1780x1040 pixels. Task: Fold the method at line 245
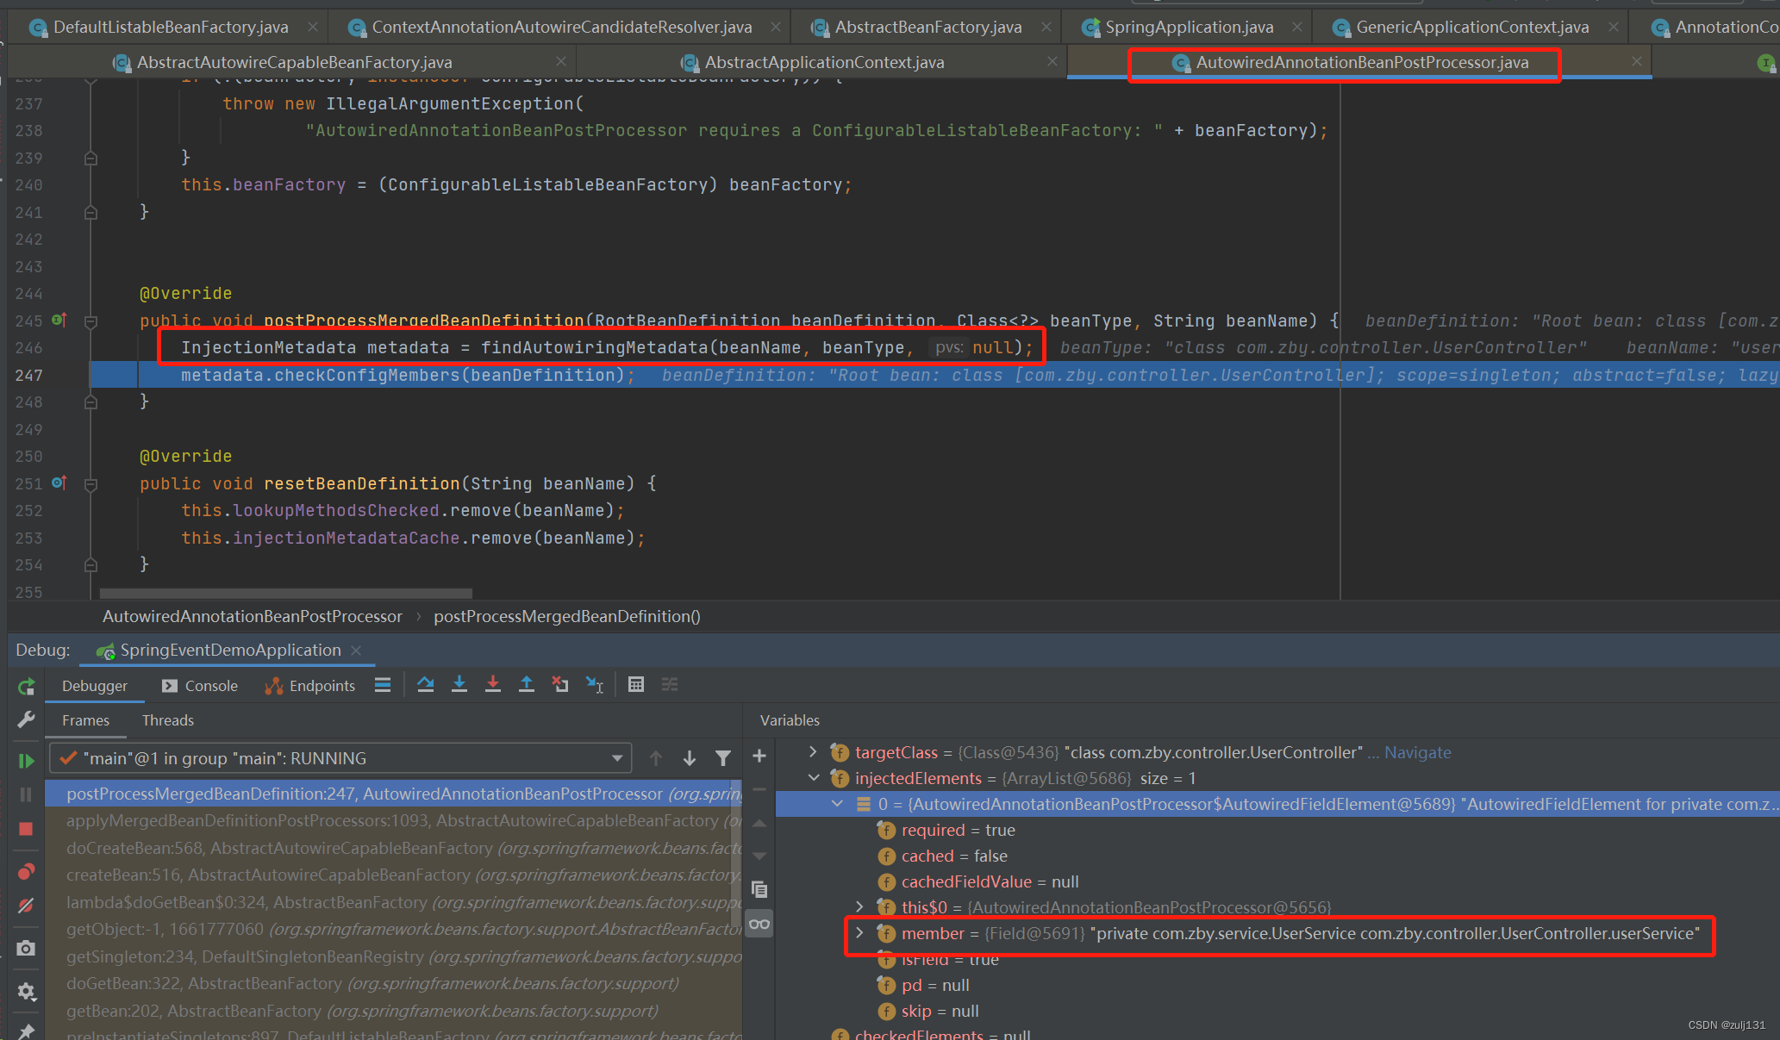(x=91, y=321)
